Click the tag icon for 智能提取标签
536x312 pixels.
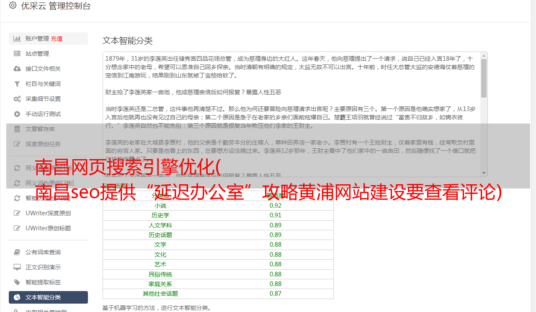pos(17,282)
